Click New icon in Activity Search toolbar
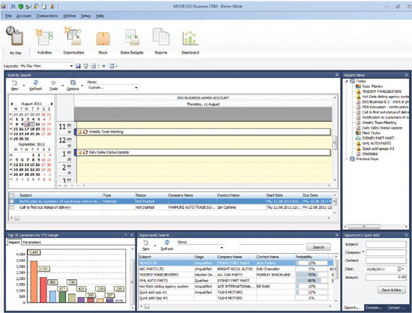 point(14,83)
